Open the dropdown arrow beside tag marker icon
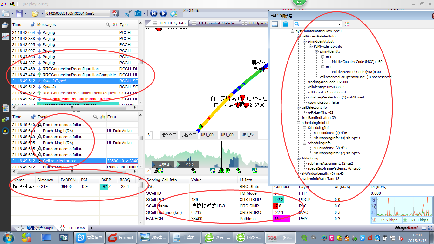 tap(180, 14)
